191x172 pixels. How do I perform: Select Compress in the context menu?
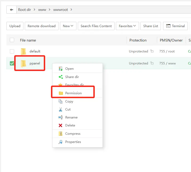[78, 134]
